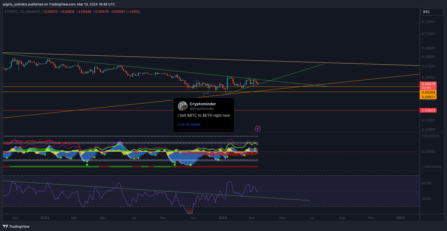Viewport: 447px width, 231px height.
Task: Click the @Crypt0minder handle
Action: click(x=202, y=109)
